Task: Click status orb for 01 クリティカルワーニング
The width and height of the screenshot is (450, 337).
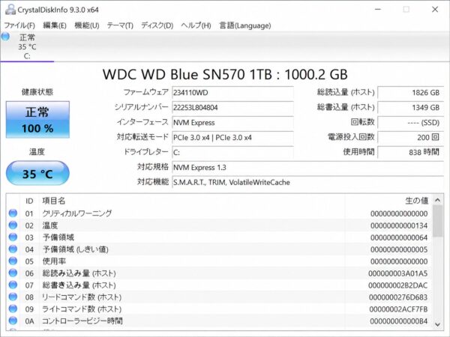Action: pos(13,213)
